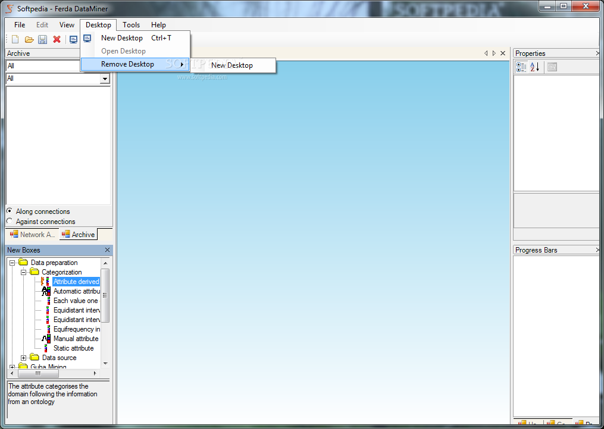Click the Static attribute box icon

pyautogui.click(x=46, y=348)
